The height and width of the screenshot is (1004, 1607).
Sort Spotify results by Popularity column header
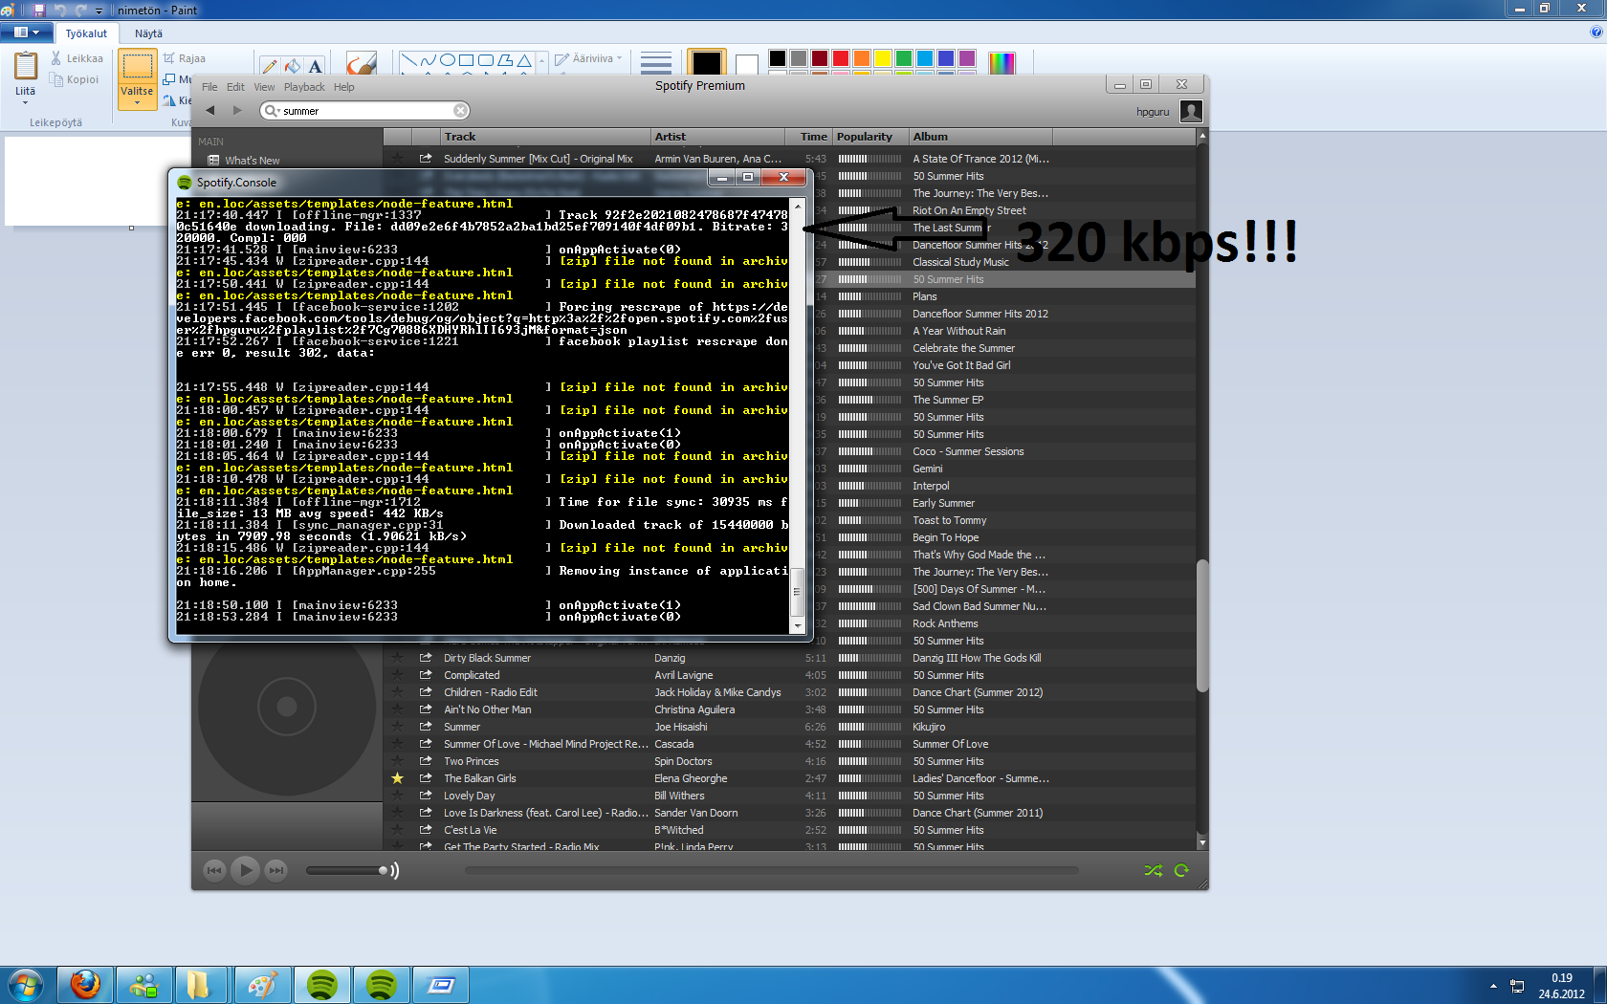pos(870,137)
